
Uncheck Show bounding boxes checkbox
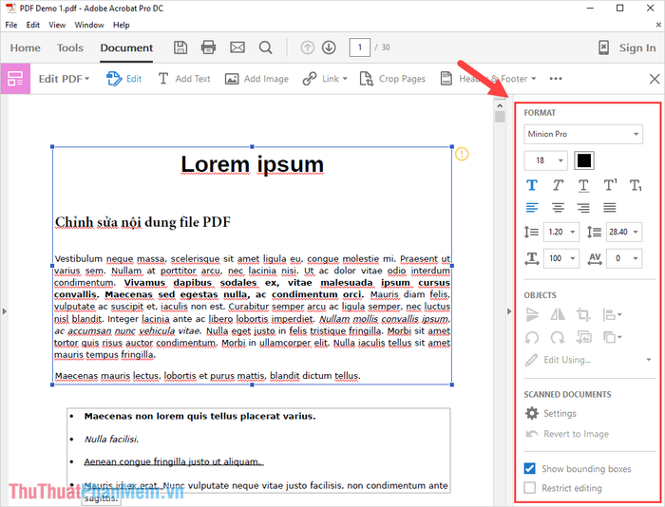[530, 469]
